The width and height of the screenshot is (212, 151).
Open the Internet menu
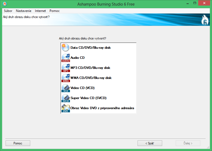point(41,11)
